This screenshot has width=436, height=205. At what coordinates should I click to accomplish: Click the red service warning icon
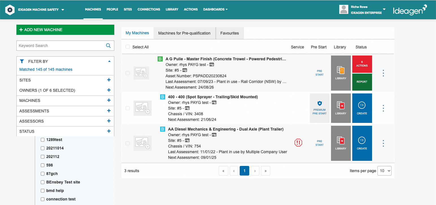click(298, 142)
